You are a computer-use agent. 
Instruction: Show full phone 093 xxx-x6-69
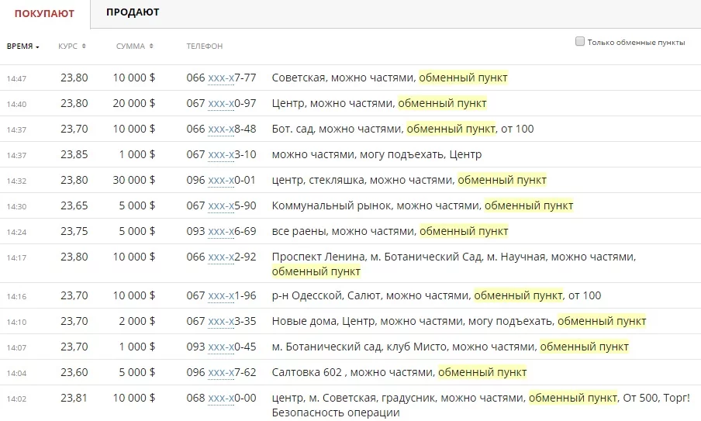pos(220,231)
